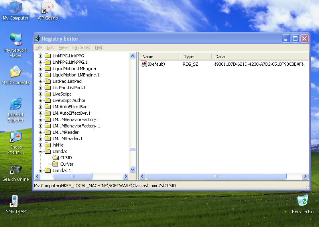This screenshot has height=227, width=319.
Task: Open the SMS TRAP phone icon
Action: (15, 201)
